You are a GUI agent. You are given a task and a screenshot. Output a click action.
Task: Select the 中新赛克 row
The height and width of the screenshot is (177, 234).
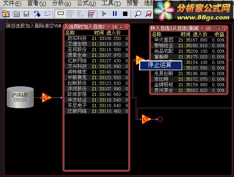click(x=97, y=78)
